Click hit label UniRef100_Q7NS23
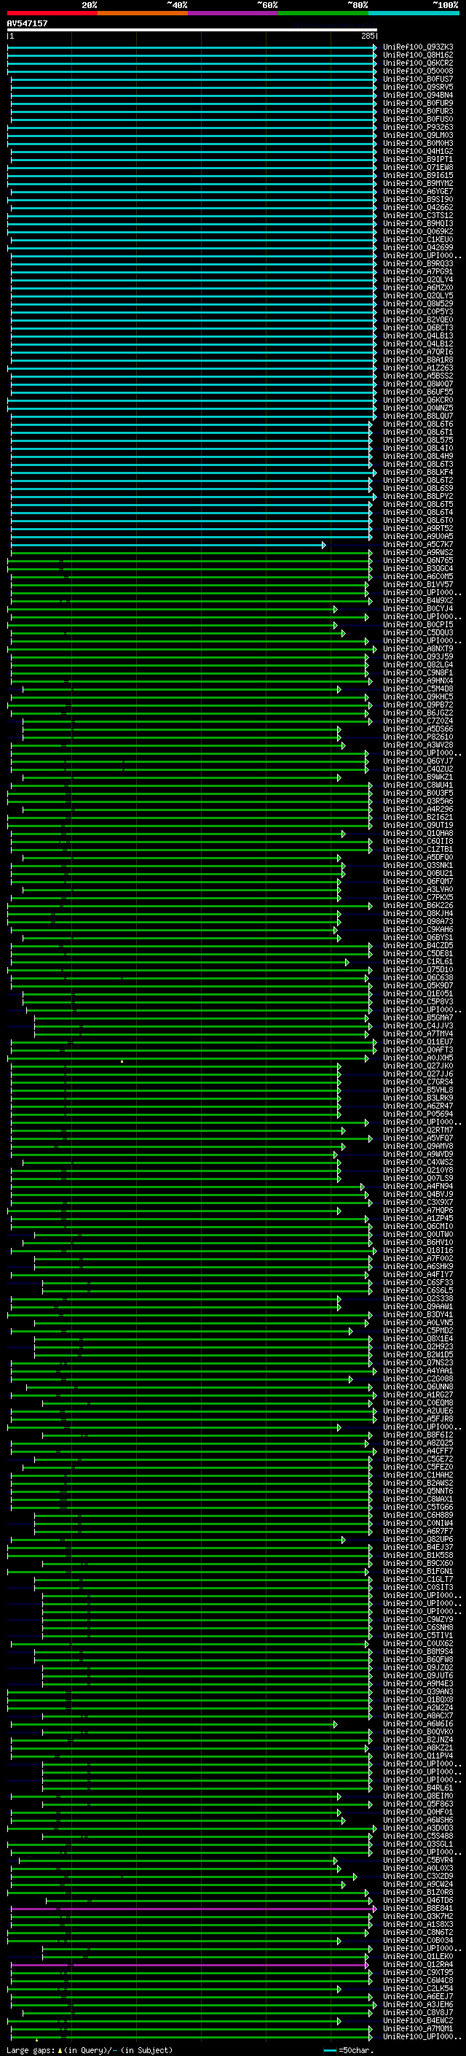The width and height of the screenshot is (466, 2056). point(418,1362)
